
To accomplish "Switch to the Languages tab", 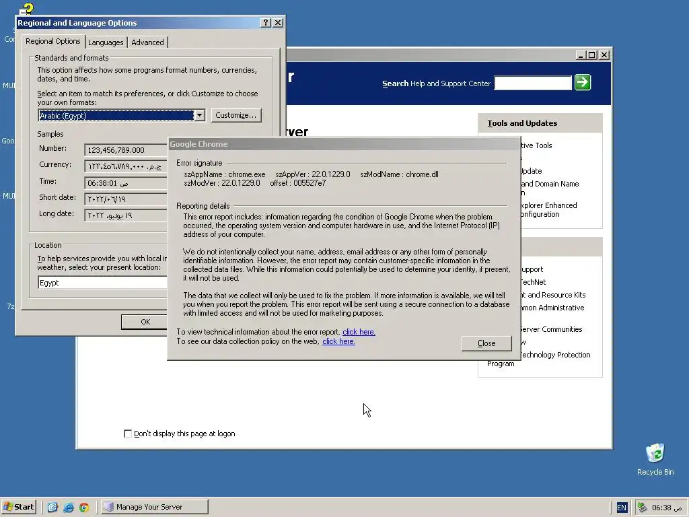I will tap(106, 42).
